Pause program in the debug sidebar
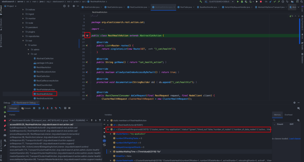The width and height of the screenshot is (304, 162). (5, 116)
